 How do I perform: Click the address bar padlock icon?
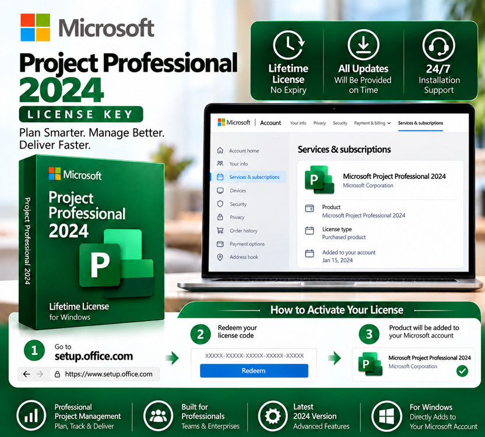tap(57, 374)
